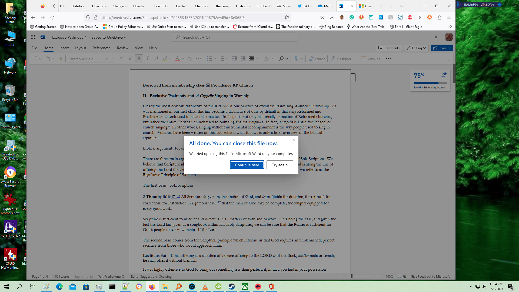Open the app launcher grid icon
The height and width of the screenshot is (292, 519).
[x=33, y=37]
